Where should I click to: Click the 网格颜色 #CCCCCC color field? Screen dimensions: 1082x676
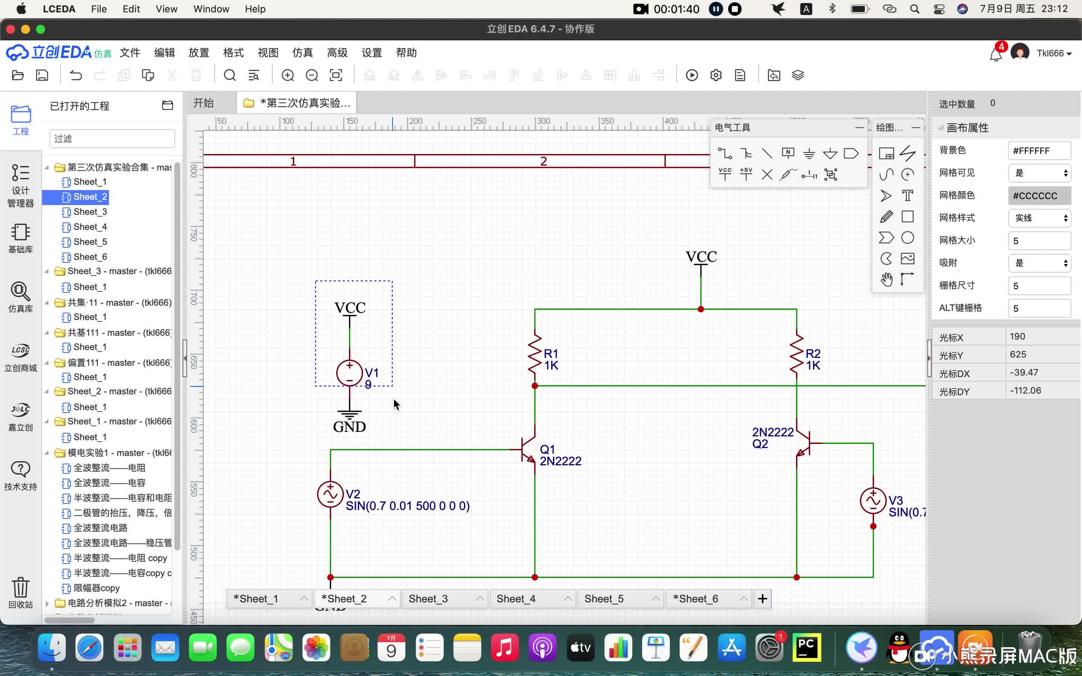tap(1039, 196)
